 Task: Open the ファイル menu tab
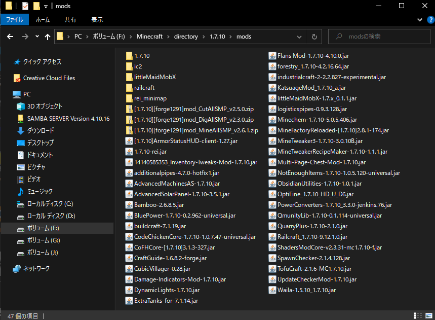[x=15, y=20]
